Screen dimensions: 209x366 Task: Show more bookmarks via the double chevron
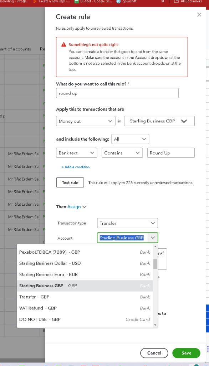point(163,1)
